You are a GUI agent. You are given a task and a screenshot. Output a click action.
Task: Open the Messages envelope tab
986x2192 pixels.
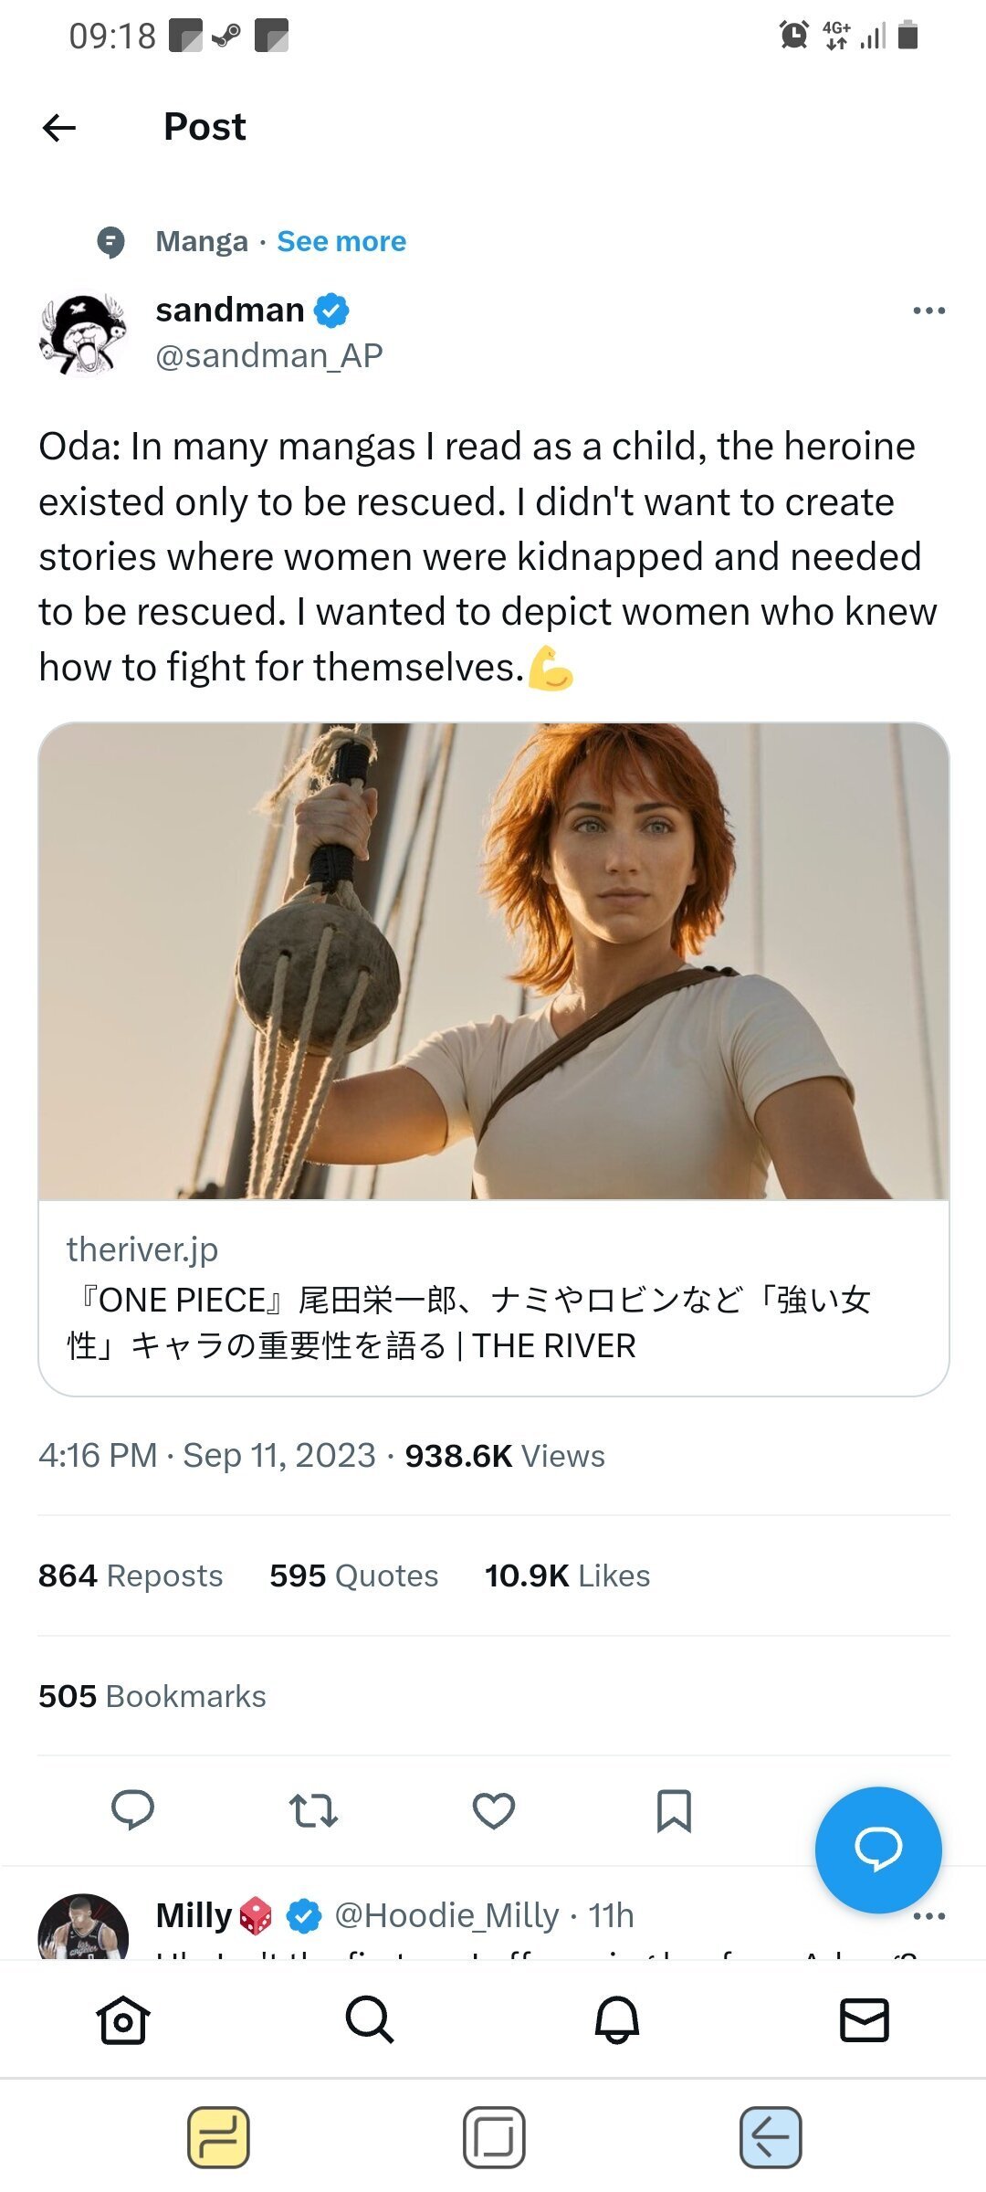864,2020
